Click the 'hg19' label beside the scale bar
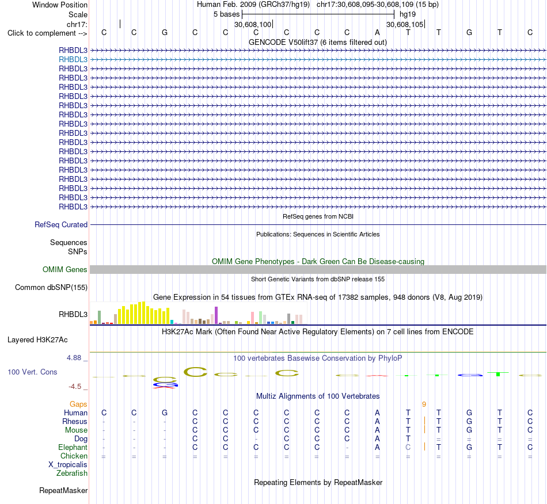 pos(408,14)
